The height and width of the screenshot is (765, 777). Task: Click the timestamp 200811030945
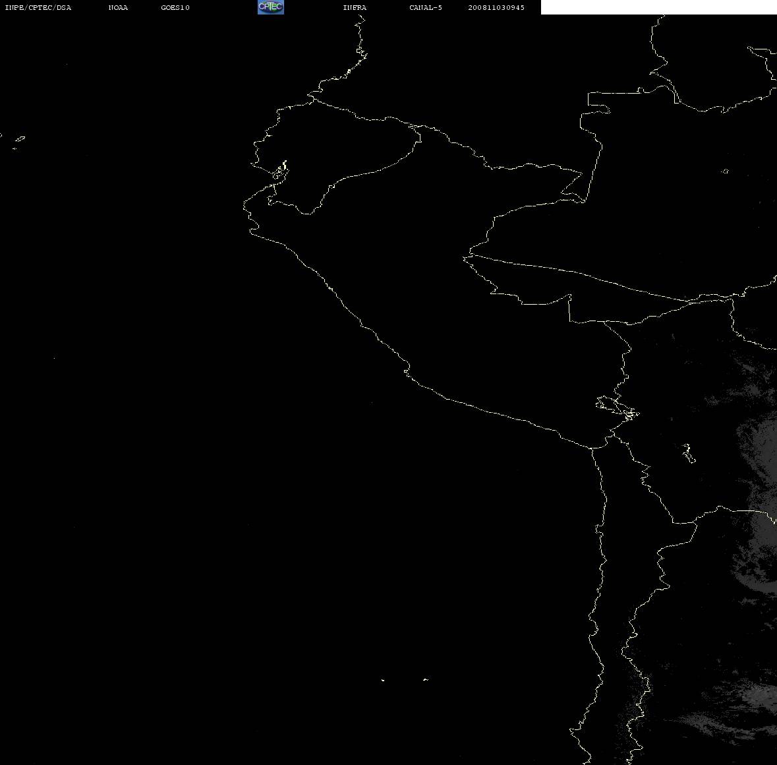coord(496,7)
